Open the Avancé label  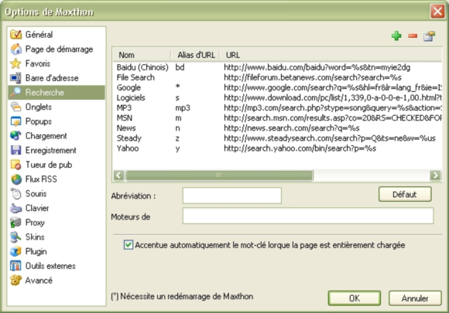[39, 281]
